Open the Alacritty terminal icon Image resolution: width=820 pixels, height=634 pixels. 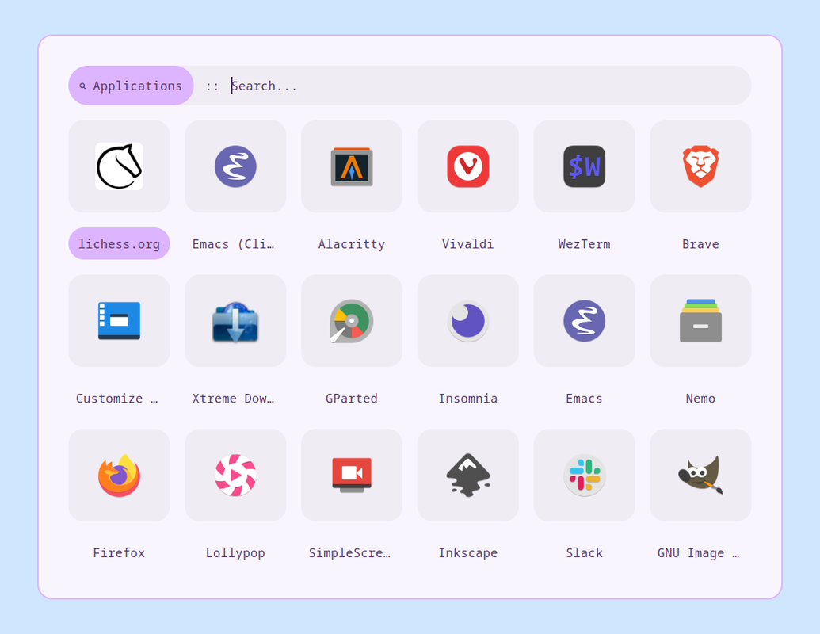point(352,166)
